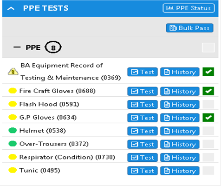Click green status dot for Over-Trousers
Screen dimensions: 221x186
pos(13,144)
